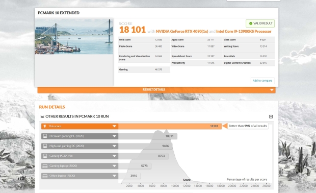Click the Add to compare button

(x=262, y=81)
